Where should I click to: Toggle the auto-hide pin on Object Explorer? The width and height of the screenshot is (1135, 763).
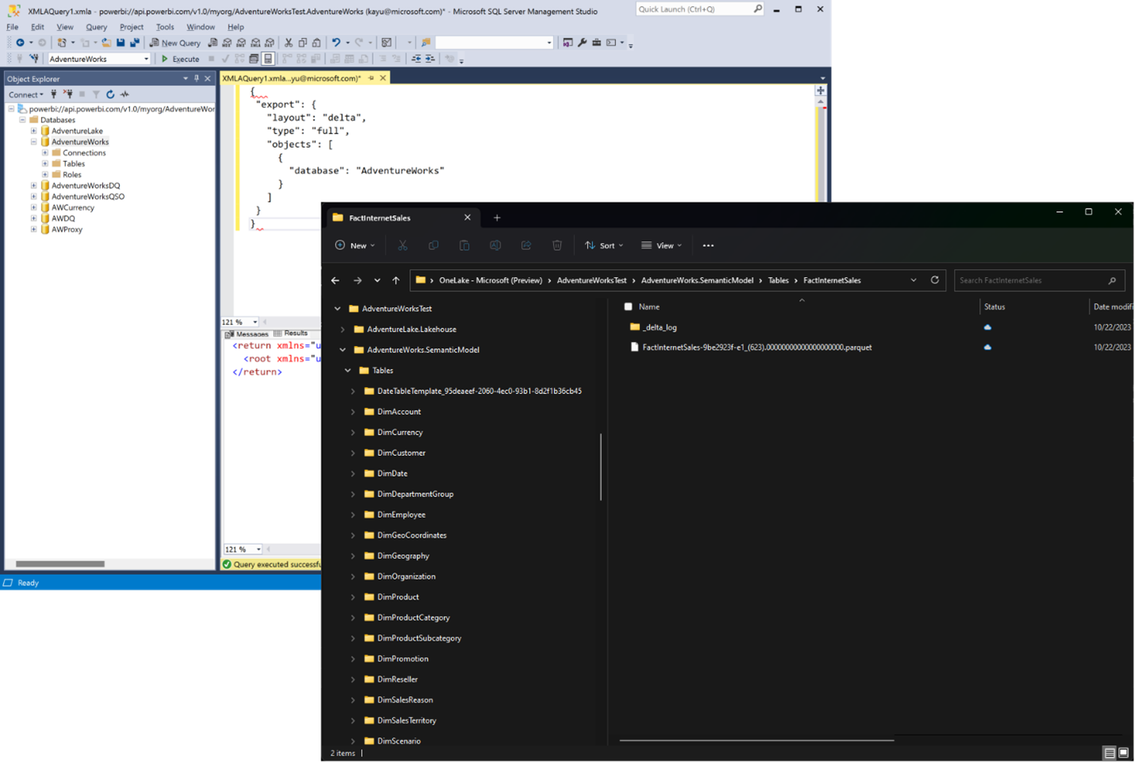tap(196, 78)
